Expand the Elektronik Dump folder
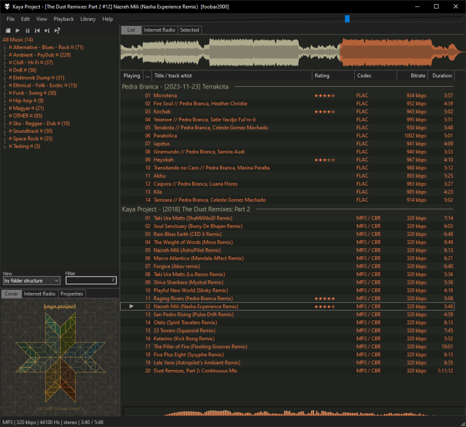Screen dimensions: 466x427 click(5, 78)
